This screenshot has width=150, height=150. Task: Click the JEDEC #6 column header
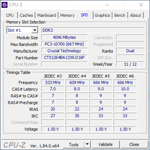[125, 76]
